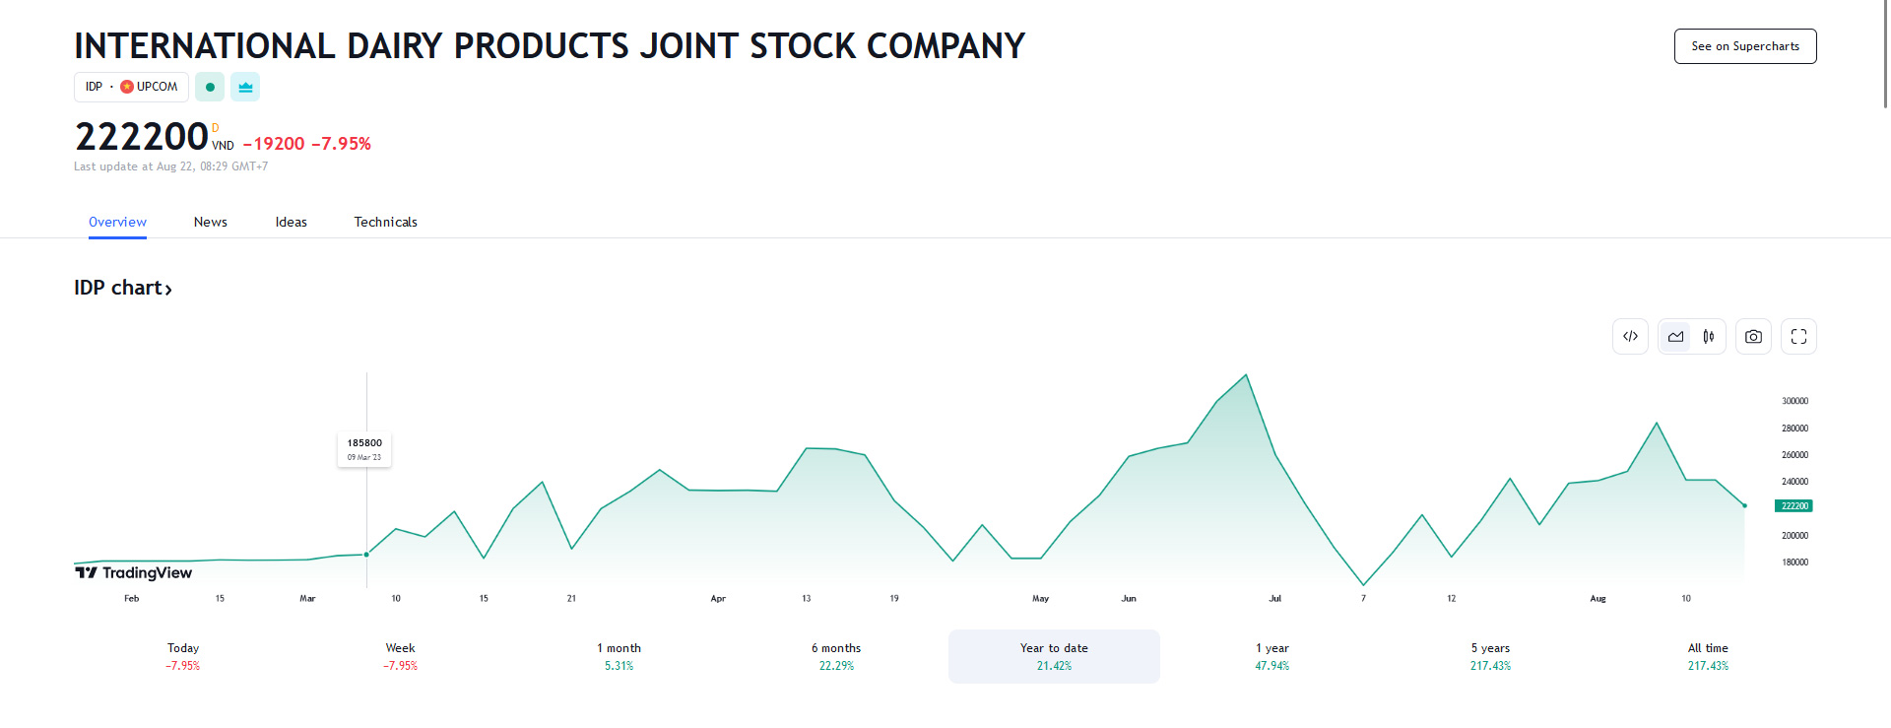This screenshot has width=1891, height=728.
Task: Expand the IDP chart heading arrow
Action: (168, 290)
